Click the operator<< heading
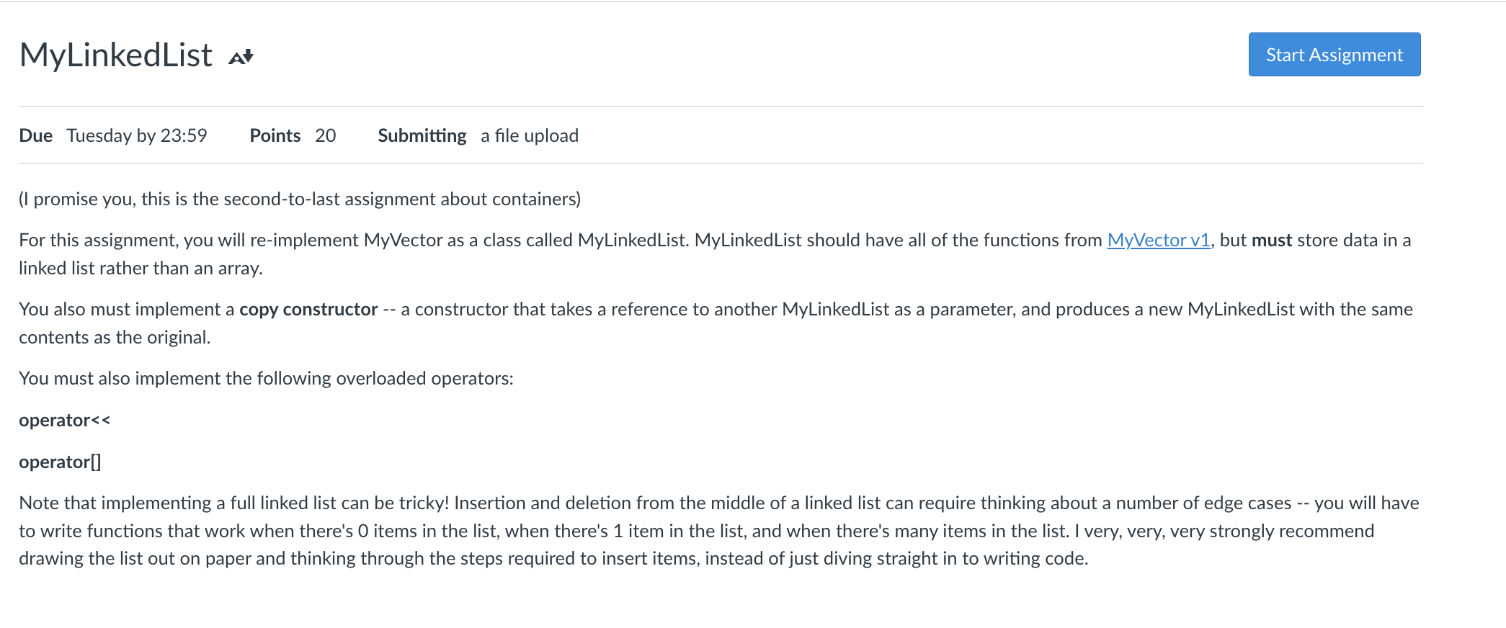This screenshot has height=628, width=1506. pos(64,420)
